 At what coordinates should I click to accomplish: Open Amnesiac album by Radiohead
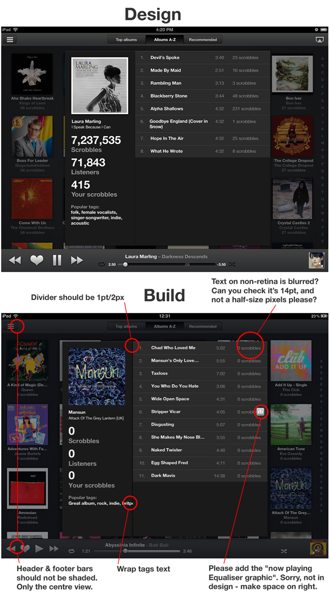tap(27, 488)
